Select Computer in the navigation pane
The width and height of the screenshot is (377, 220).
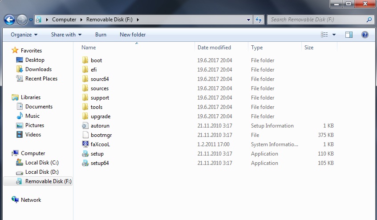tap(33, 153)
